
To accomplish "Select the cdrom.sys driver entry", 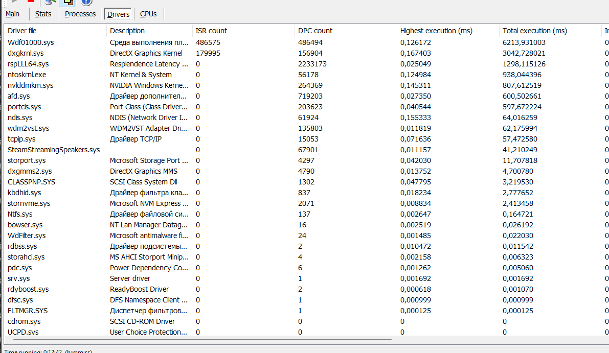I will [x=24, y=321].
